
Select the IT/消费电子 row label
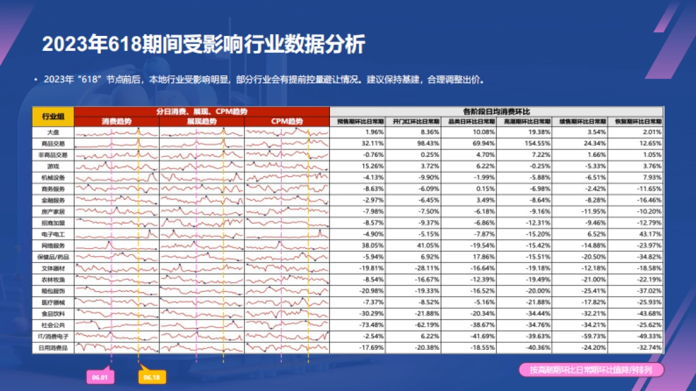[x=55, y=336]
